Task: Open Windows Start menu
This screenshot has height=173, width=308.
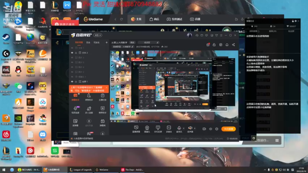Action: [x=3, y=170]
